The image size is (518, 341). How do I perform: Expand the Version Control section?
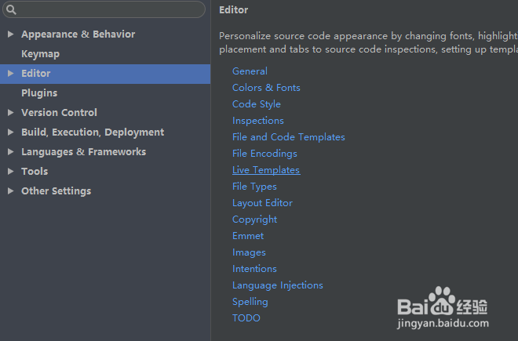tap(10, 113)
